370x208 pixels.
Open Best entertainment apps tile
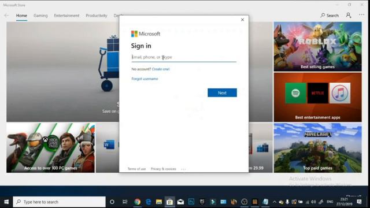click(317, 97)
